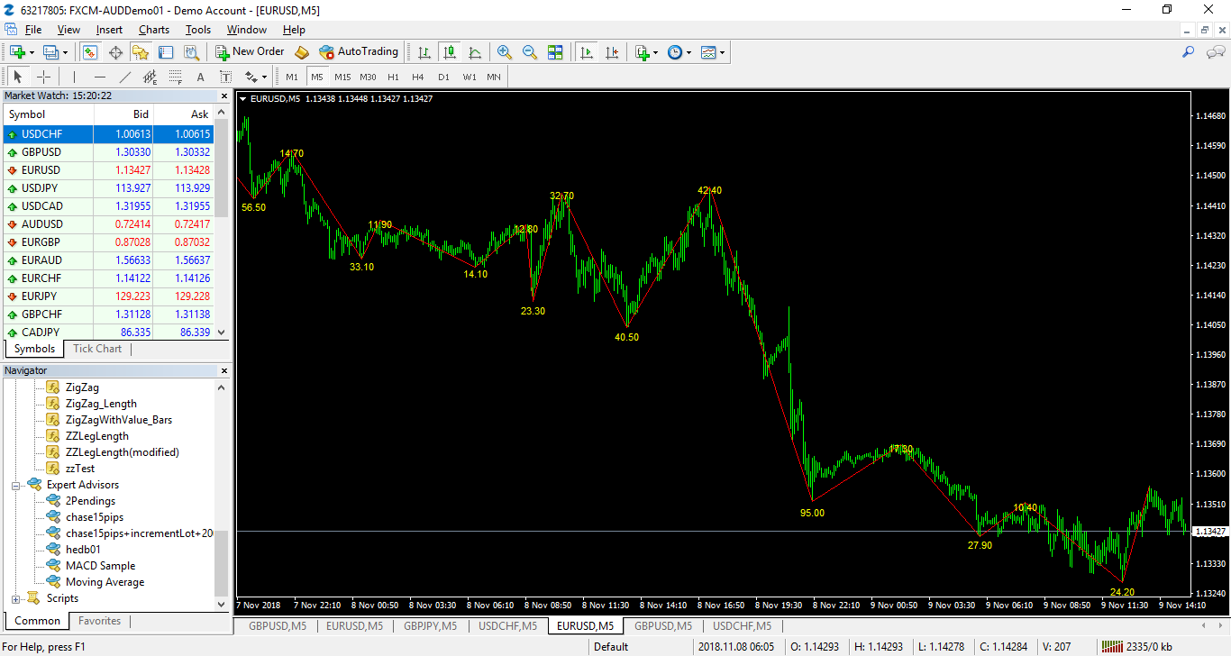Screen dimensions: 1231x656
Task: Close the Market Watch panel
Action: 224,96
